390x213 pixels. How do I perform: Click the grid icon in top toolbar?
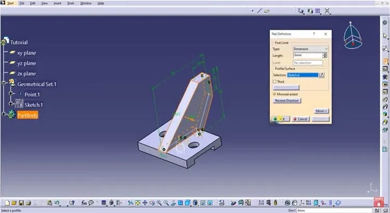pyautogui.click(x=318, y=11)
